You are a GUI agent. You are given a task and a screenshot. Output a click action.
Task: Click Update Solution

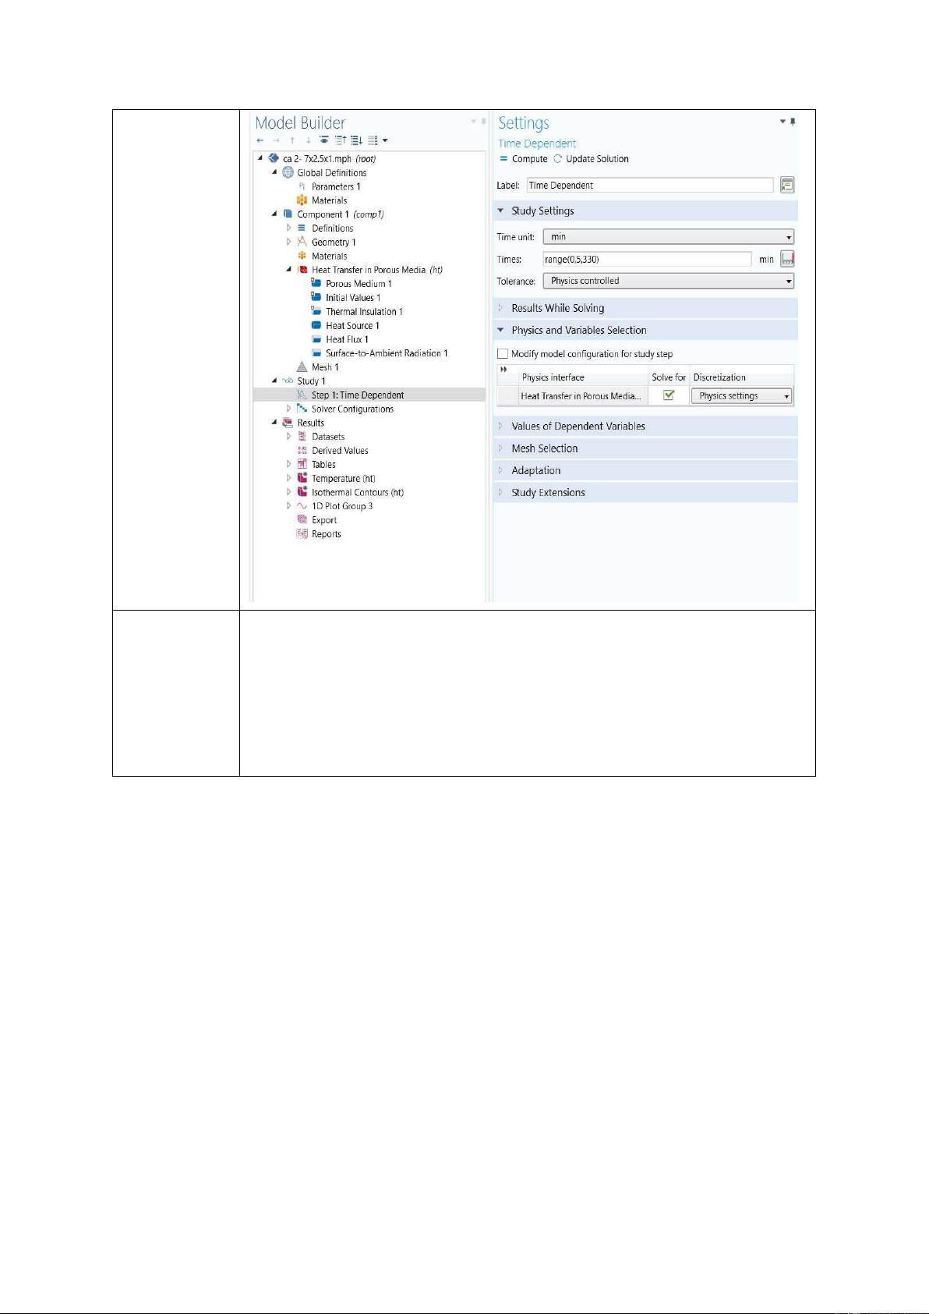tap(591, 159)
